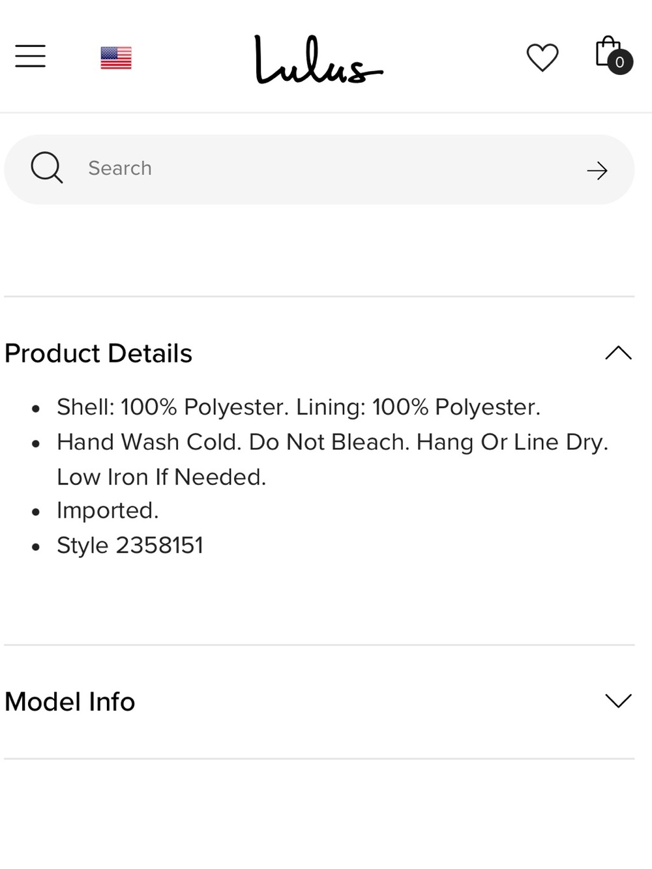The image size is (652, 869).
Task: Collapse Product Details using the up chevron
Action: coord(619,353)
